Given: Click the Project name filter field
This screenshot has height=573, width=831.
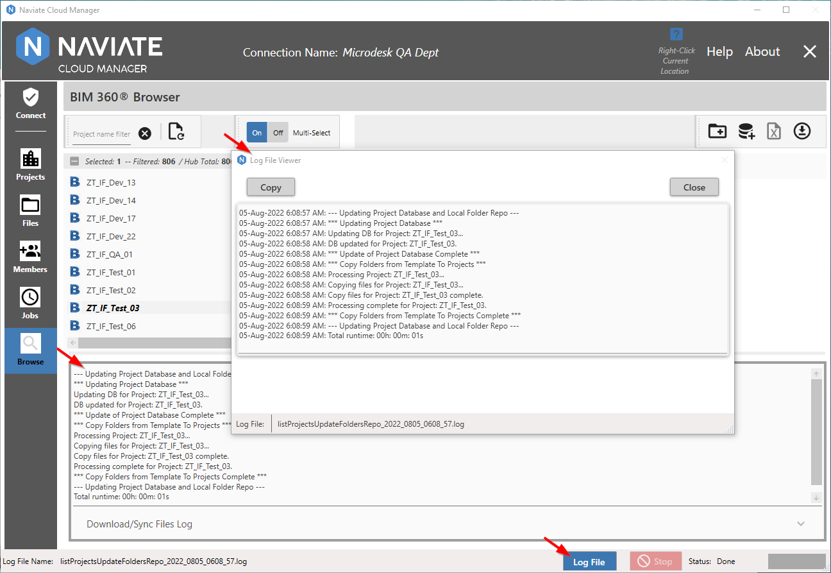Looking at the screenshot, I should coord(102,134).
